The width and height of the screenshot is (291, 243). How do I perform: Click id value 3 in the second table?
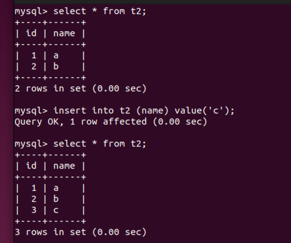(x=34, y=210)
